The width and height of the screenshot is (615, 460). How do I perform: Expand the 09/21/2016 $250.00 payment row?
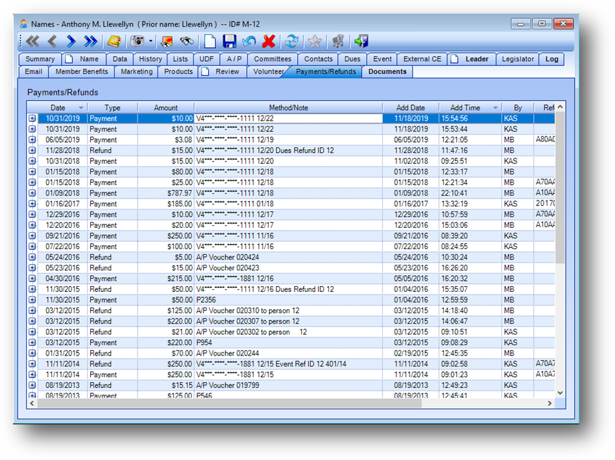[x=32, y=236]
